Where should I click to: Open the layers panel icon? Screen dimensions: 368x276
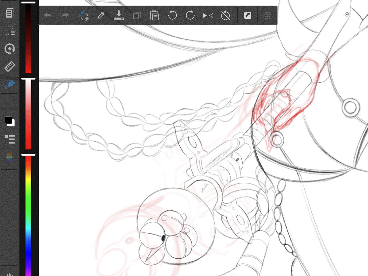(x=10, y=139)
